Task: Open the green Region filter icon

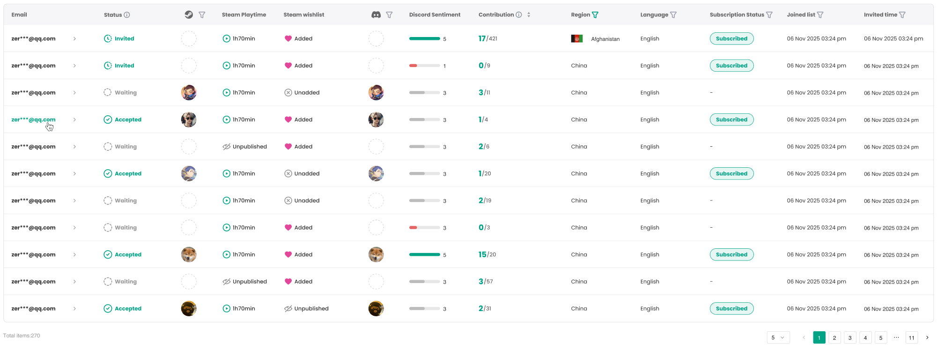Action: click(595, 15)
